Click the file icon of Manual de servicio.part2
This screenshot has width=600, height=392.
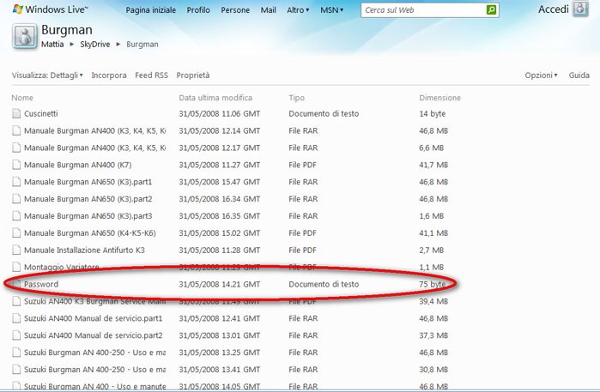pos(16,335)
